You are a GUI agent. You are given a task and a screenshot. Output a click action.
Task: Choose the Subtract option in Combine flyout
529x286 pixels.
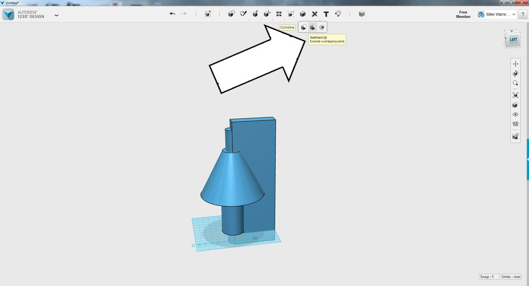[313, 27]
